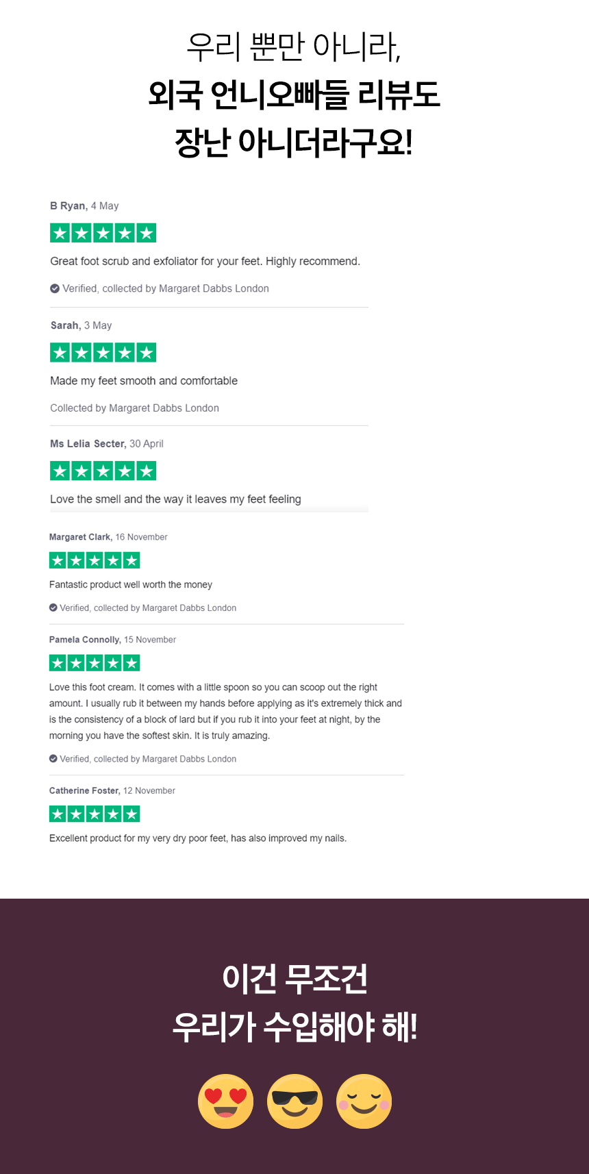Click verified checkmark under Margaret Clark's review
The image size is (589, 1174).
53,608
